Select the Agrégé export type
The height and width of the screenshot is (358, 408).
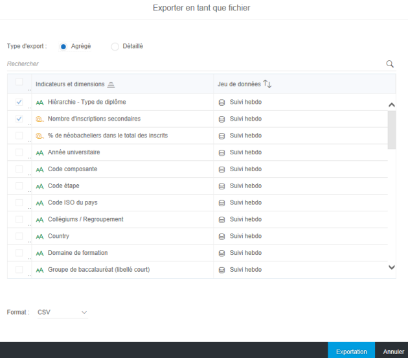tap(63, 47)
